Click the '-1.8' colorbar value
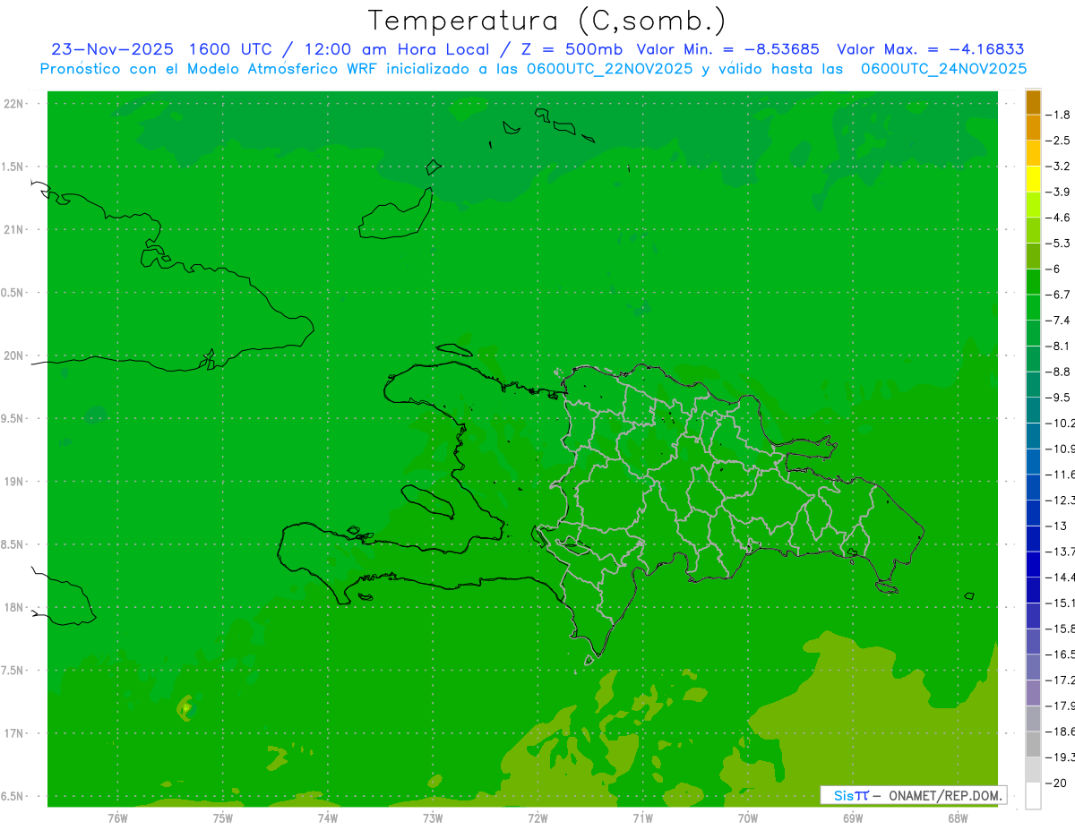This screenshot has width=1075, height=830. click(1058, 115)
